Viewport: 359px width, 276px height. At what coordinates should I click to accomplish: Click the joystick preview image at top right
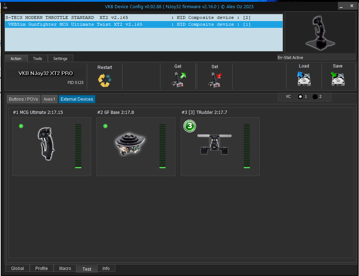click(x=320, y=33)
